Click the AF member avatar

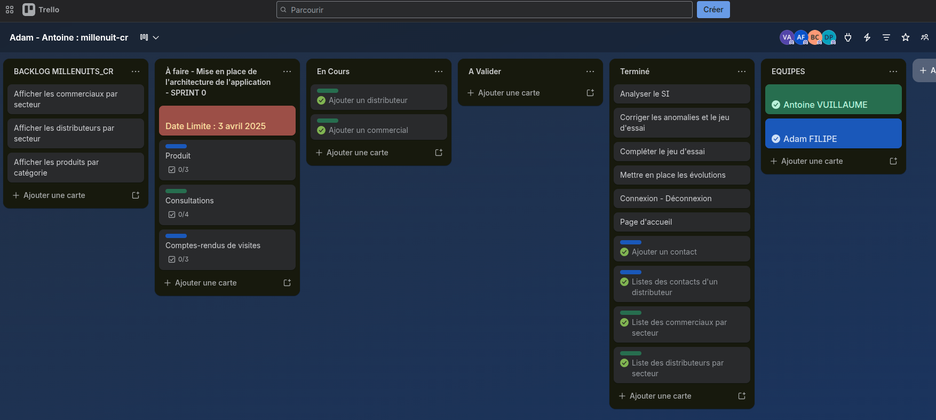tap(800, 37)
